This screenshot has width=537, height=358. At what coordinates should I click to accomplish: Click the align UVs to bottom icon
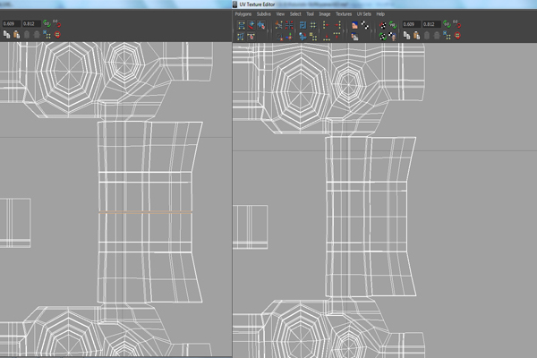[327, 37]
